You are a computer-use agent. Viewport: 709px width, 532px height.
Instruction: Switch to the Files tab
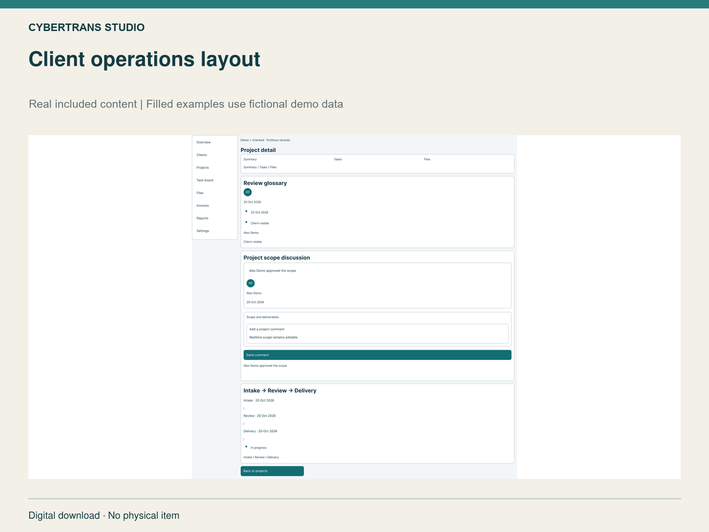point(427,159)
